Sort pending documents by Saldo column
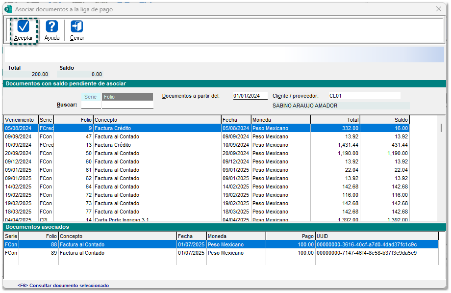 pos(384,120)
